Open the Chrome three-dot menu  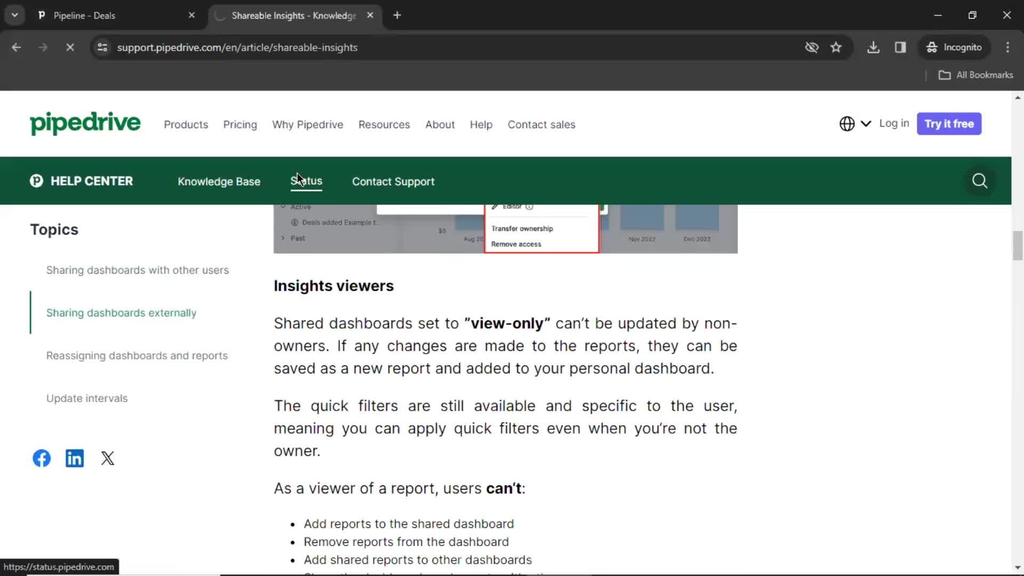[x=1007, y=47]
